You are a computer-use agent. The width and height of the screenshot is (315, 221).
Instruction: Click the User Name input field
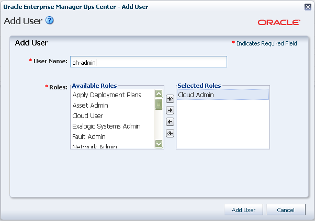149,62
